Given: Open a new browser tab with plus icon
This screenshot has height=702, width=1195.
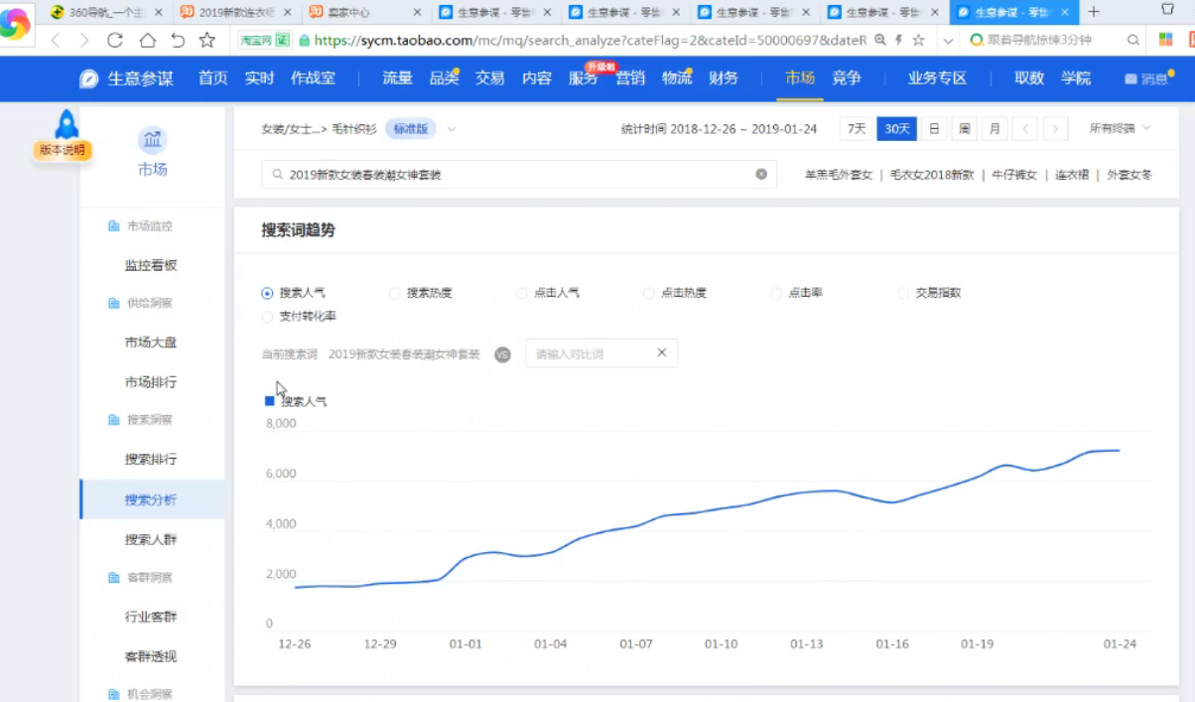Looking at the screenshot, I should (x=1094, y=12).
